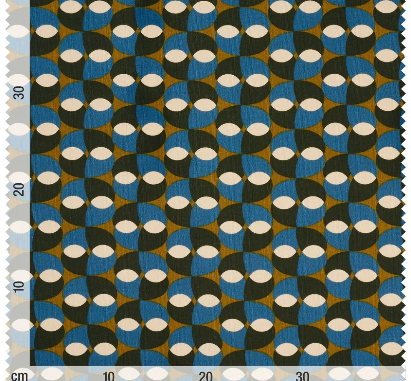Screen dimensions: 411x381
Task: Click the 'cm' unit label on the ruler
Action: pyautogui.click(x=19, y=376)
